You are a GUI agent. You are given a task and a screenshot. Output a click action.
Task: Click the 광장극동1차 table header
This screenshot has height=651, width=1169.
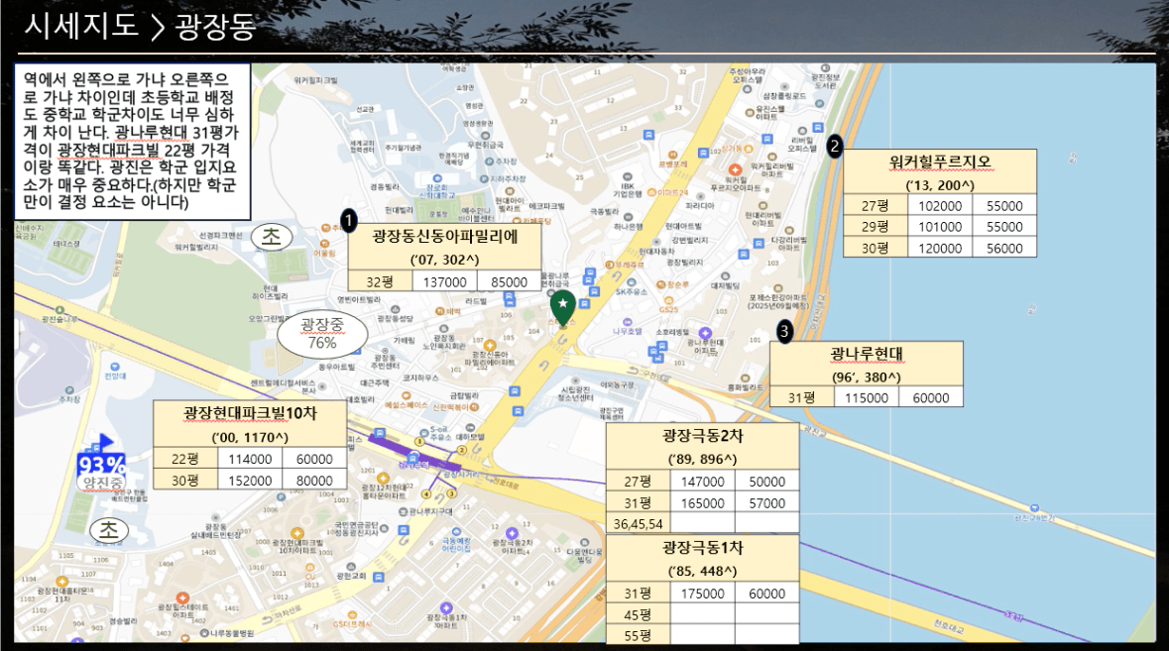point(702,548)
